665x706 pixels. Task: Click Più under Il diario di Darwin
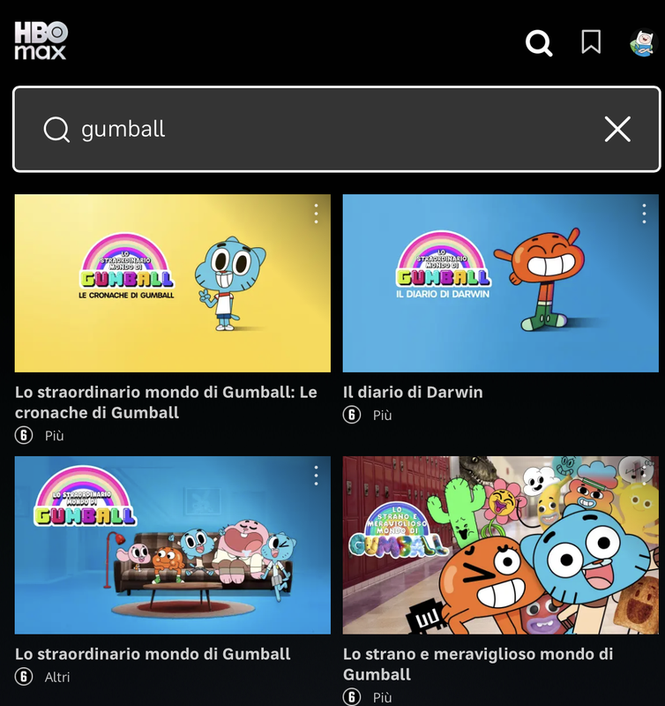tap(382, 415)
